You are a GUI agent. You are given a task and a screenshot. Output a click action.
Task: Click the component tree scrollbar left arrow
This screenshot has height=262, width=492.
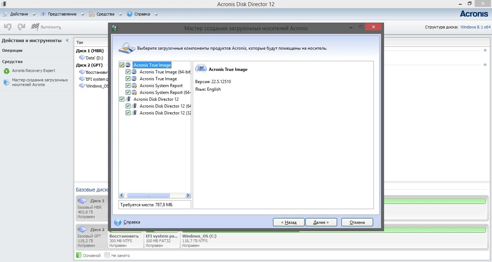coord(122,195)
